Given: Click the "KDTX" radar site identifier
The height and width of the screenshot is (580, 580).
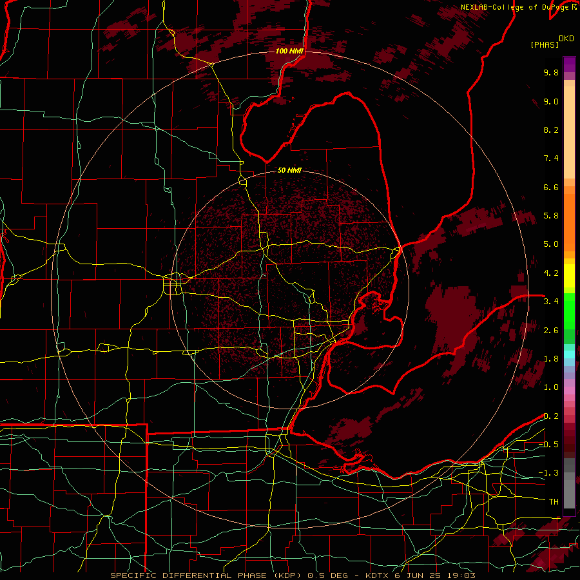Looking at the screenshot, I should pyautogui.click(x=377, y=575).
